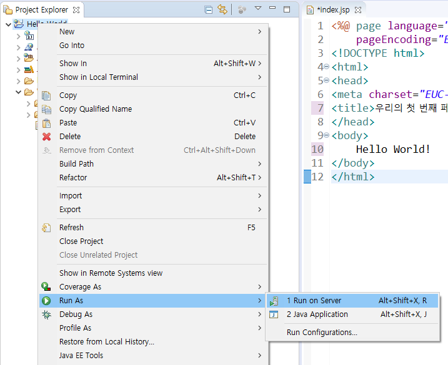
Task: Expand the JAX-WS Web Services node
Action: point(18,47)
